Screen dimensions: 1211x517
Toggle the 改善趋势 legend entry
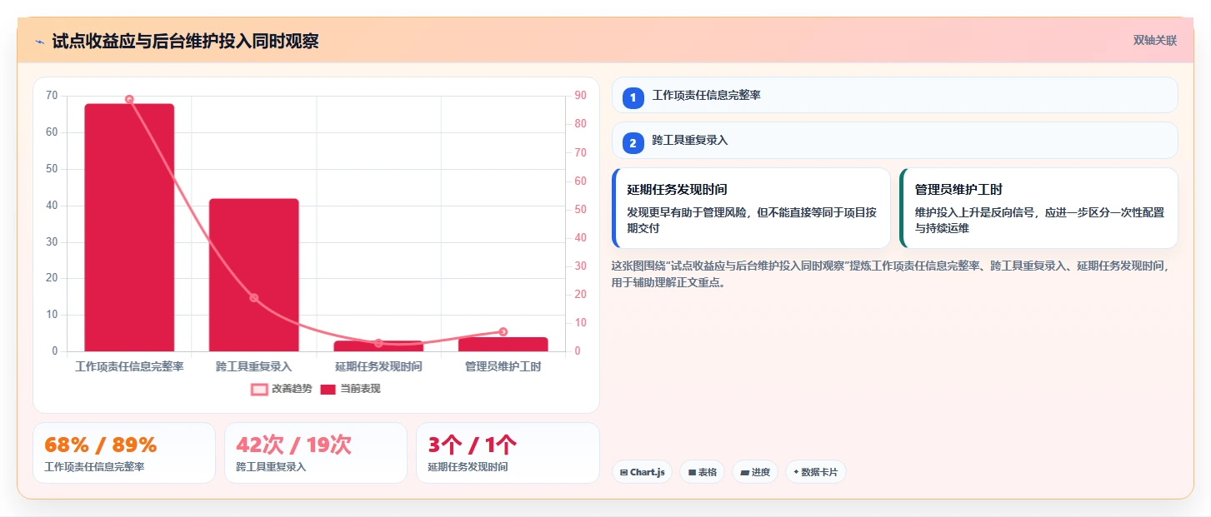[x=282, y=389]
